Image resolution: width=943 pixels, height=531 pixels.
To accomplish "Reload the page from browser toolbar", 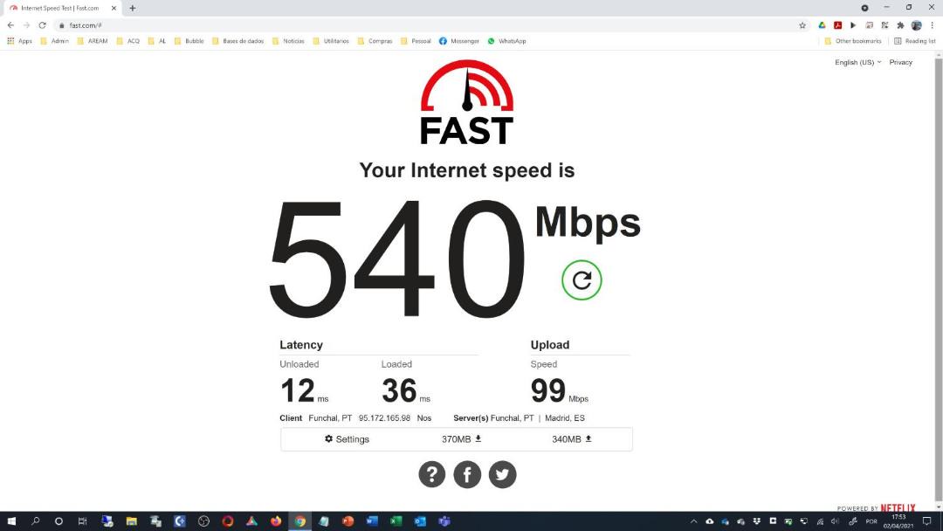I will [x=42, y=25].
